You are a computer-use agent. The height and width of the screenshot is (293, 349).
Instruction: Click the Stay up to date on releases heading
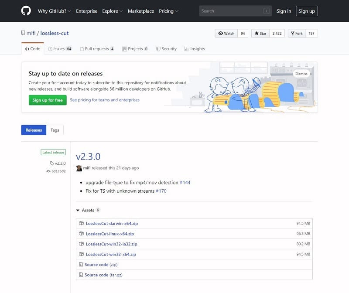pos(66,74)
